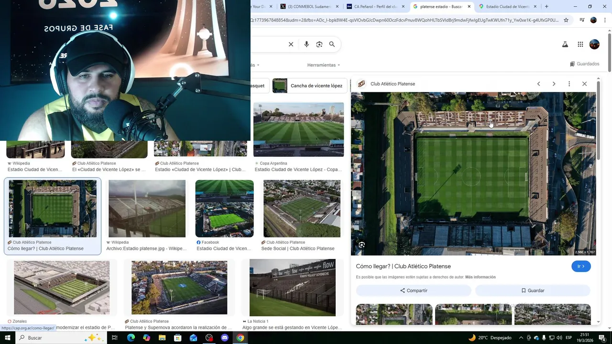Expand the Herramientas tools dropdown
Viewport: 612px width, 344px height.
tap(323, 65)
